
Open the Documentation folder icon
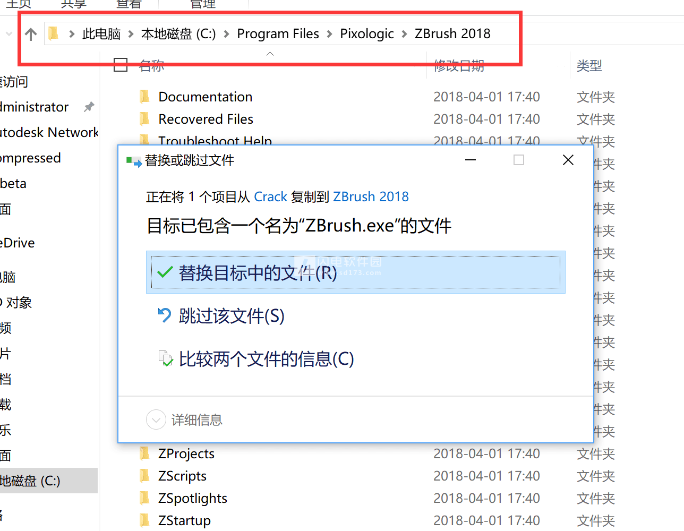click(x=144, y=97)
